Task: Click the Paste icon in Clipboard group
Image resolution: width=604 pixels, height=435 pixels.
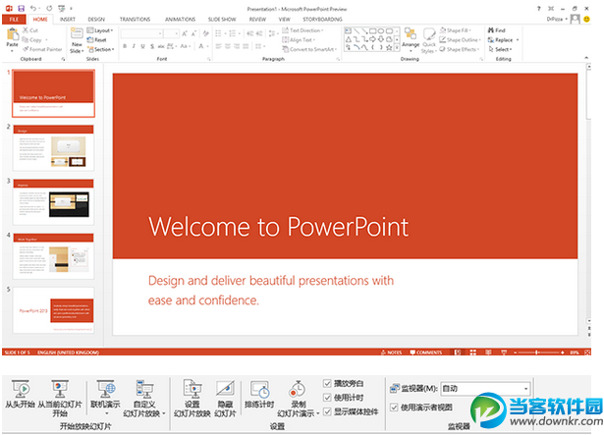Action: (12, 35)
